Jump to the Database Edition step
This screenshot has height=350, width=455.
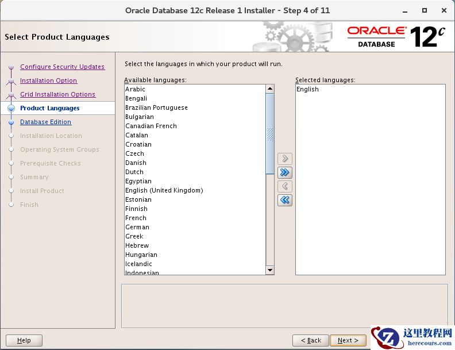tap(45, 122)
